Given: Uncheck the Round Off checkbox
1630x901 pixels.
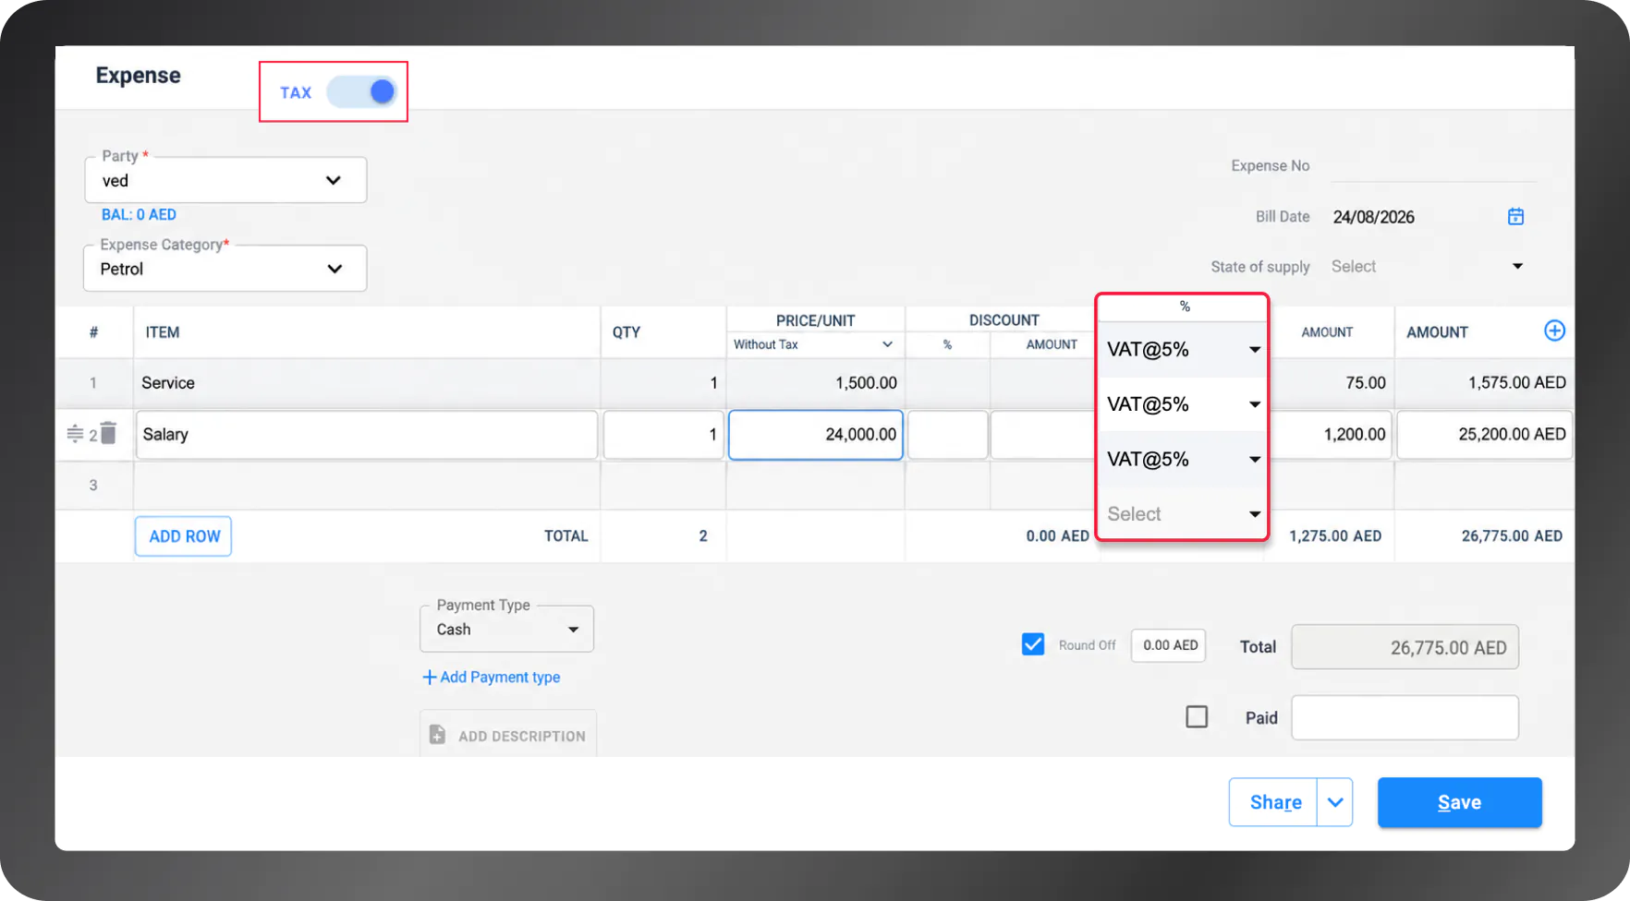Looking at the screenshot, I should 1033,644.
